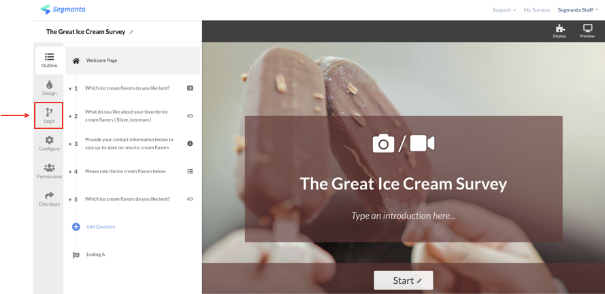The image size is (605, 294).
Task: Click the Preview monitor icon
Action: (587, 31)
